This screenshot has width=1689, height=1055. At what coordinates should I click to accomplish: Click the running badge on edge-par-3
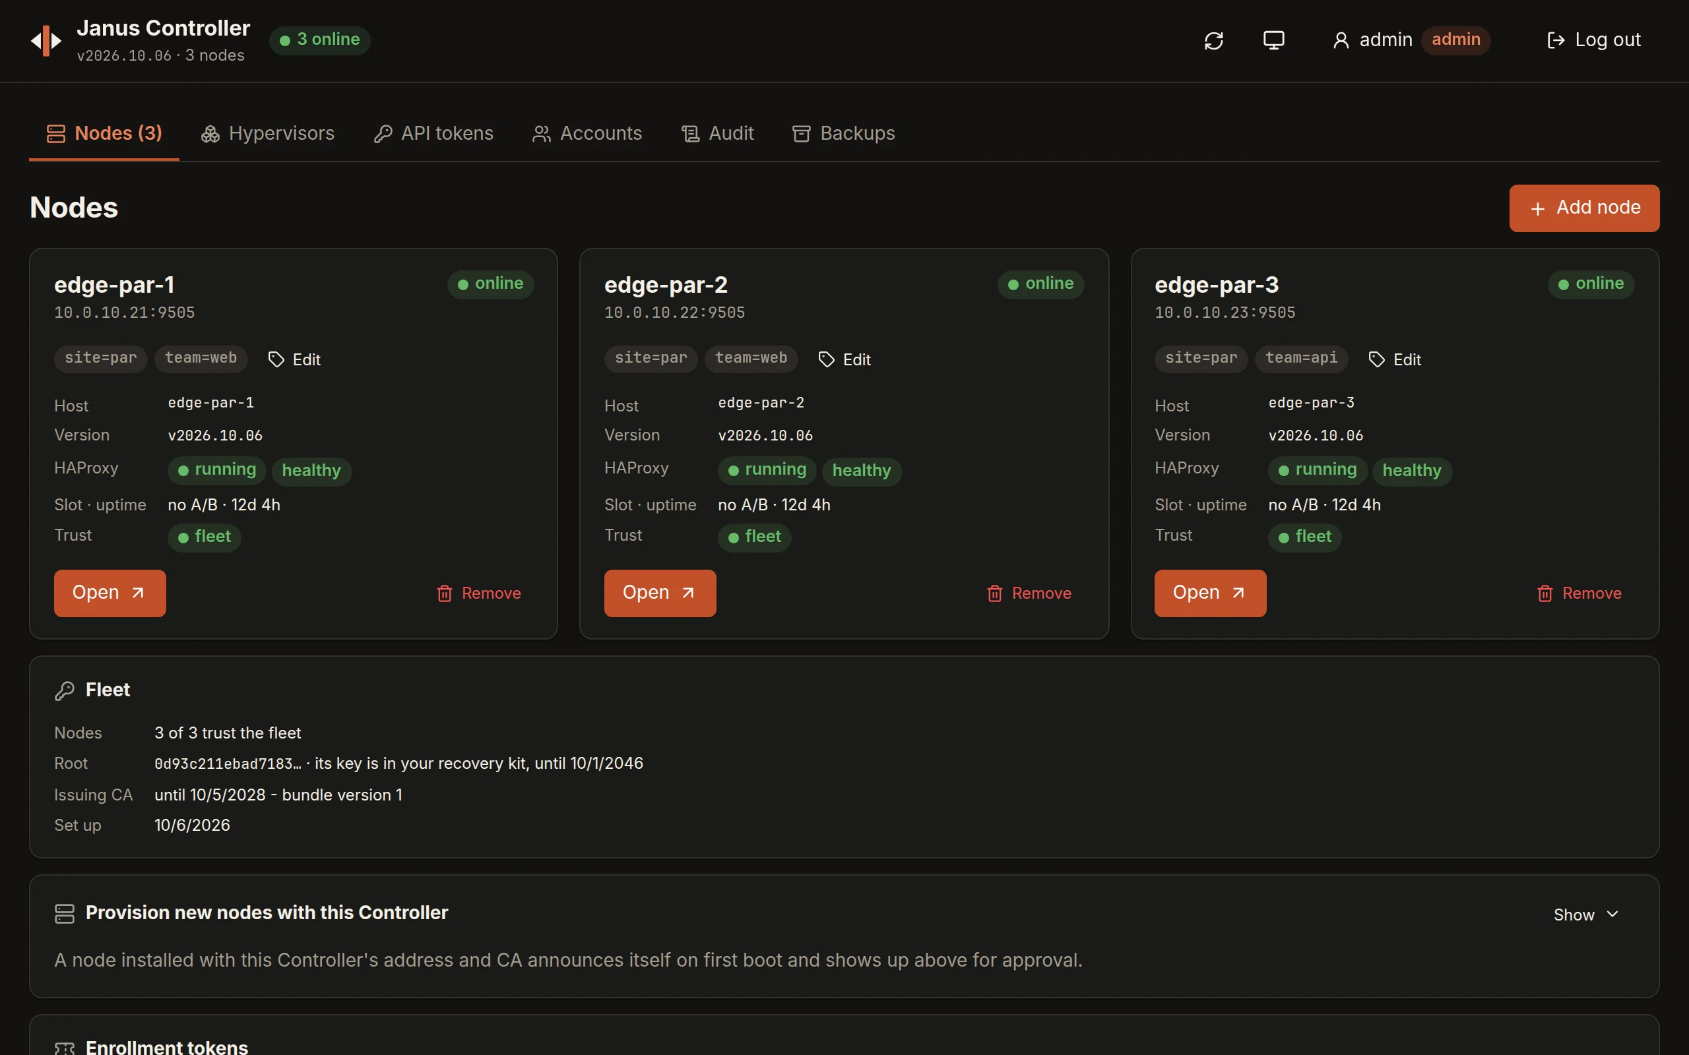[x=1318, y=470]
